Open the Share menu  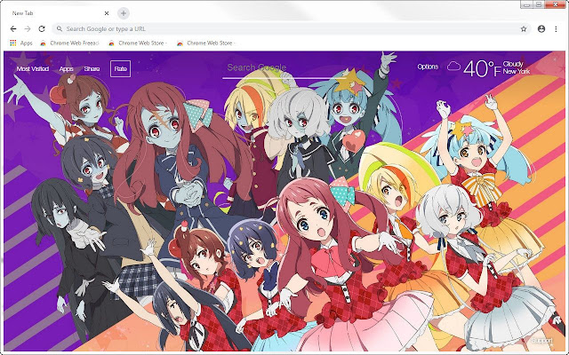92,69
